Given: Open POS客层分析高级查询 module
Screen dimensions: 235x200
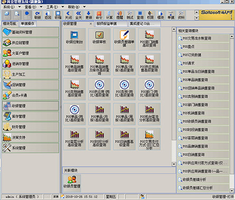Looking at the screenshot, I should click(x=75, y=139).
